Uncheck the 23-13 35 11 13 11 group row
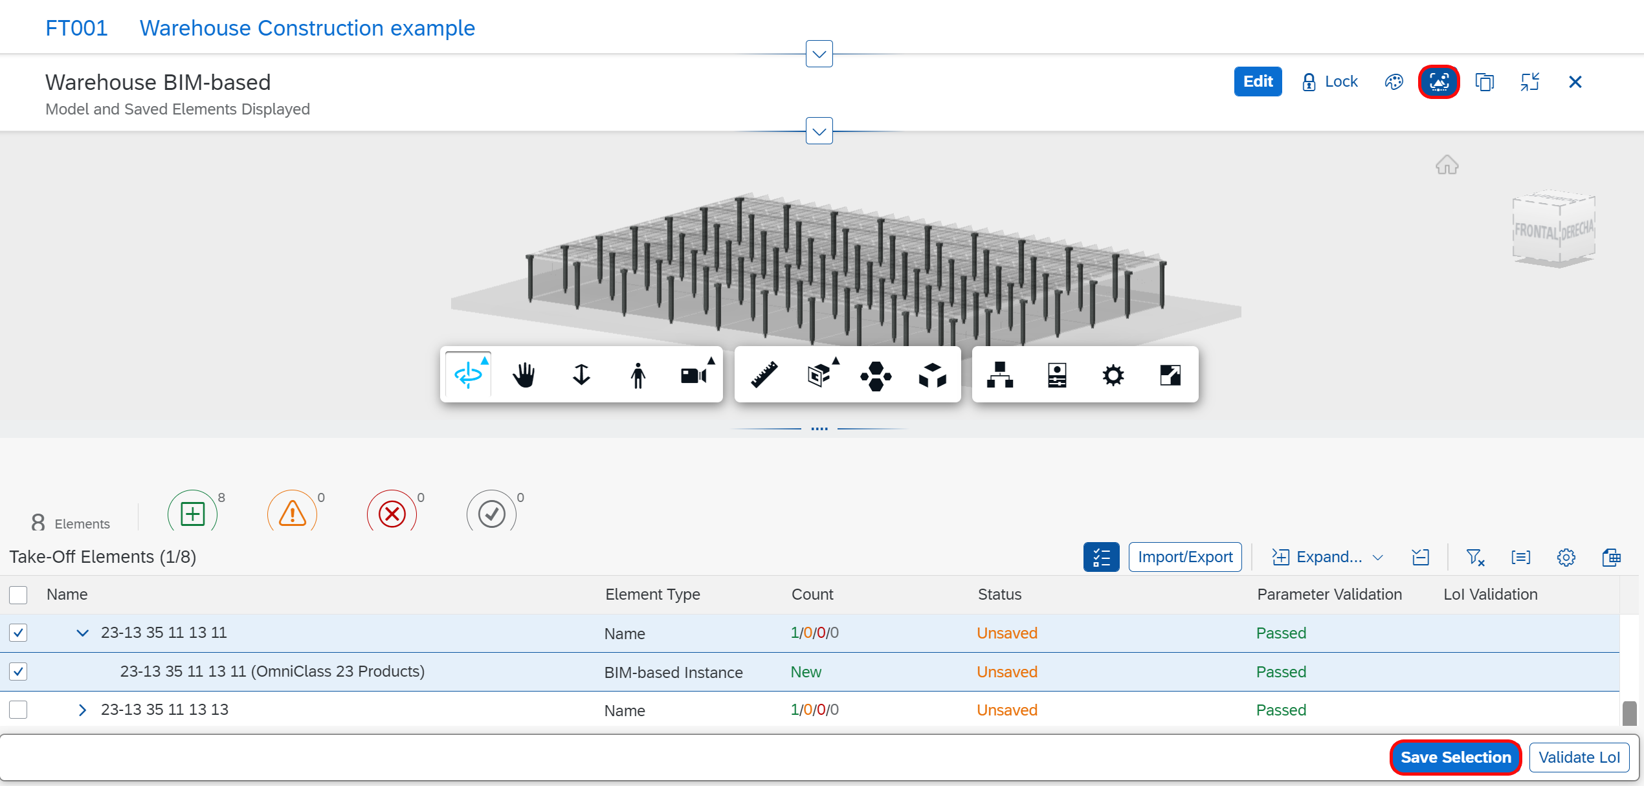 click(x=18, y=633)
